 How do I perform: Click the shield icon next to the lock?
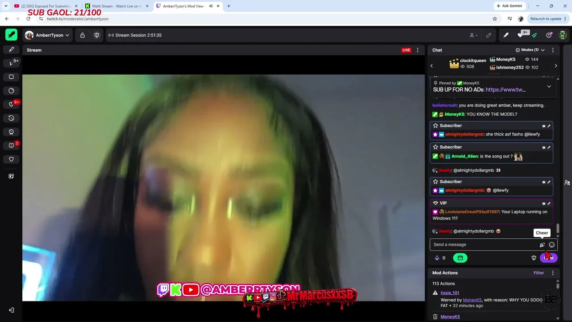click(97, 35)
